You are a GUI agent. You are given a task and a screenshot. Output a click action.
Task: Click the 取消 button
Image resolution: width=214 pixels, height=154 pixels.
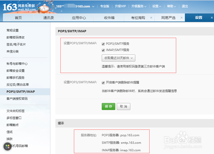click(x=124, y=106)
